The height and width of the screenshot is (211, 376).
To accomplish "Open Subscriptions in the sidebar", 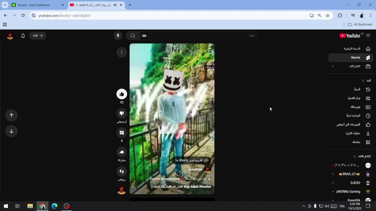I will point(351,67).
